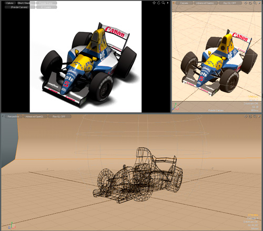This screenshot has width=263, height=231.
Task: Click the wireframe car in Perspective viewport
Action: (x=138, y=176)
